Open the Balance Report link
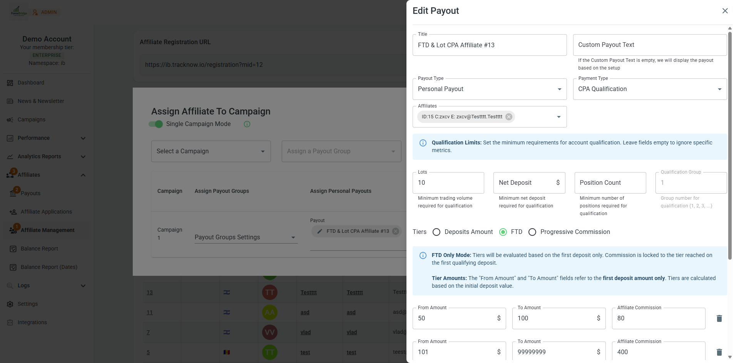Viewport: 739px width, 363px height. coord(39,249)
